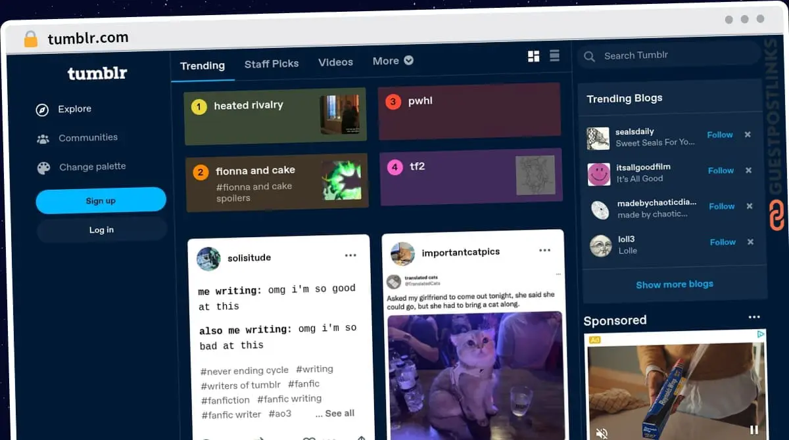Image resolution: width=789 pixels, height=440 pixels.
Task: Follow the itsallgoodfilm blog
Action: (721, 170)
